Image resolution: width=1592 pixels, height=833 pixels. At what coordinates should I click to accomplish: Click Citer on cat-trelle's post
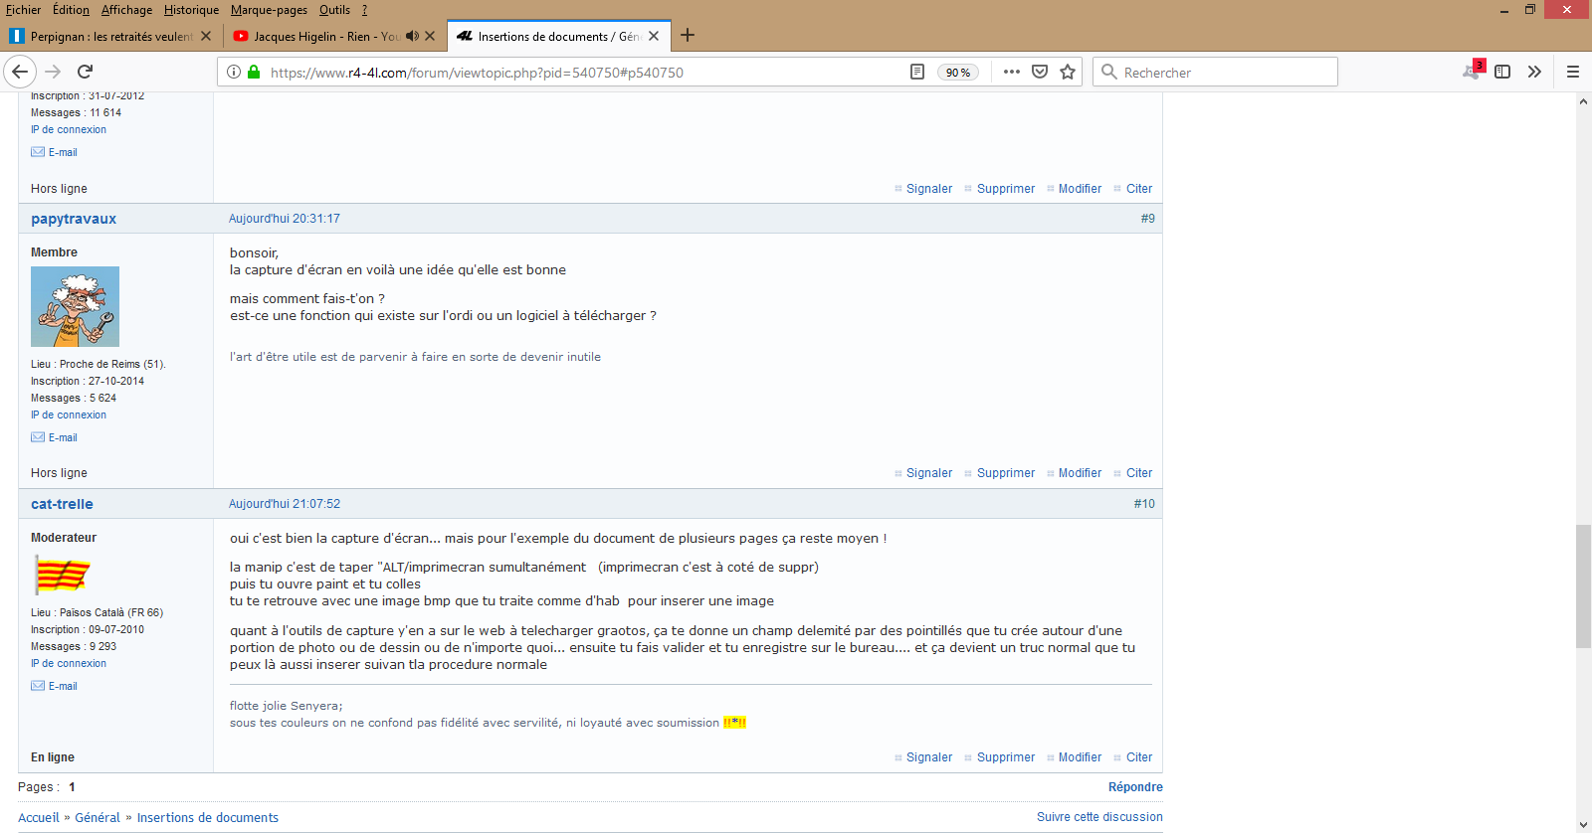1139,757
